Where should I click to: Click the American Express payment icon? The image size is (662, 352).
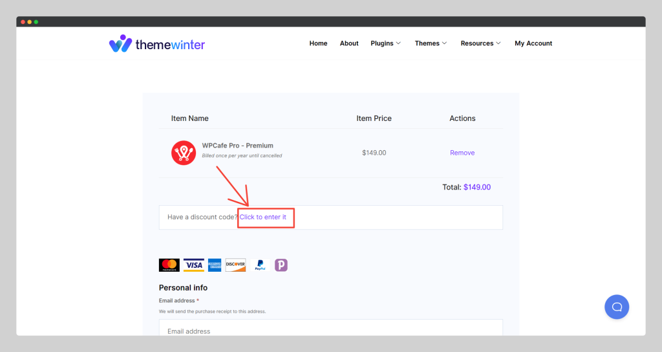click(215, 265)
